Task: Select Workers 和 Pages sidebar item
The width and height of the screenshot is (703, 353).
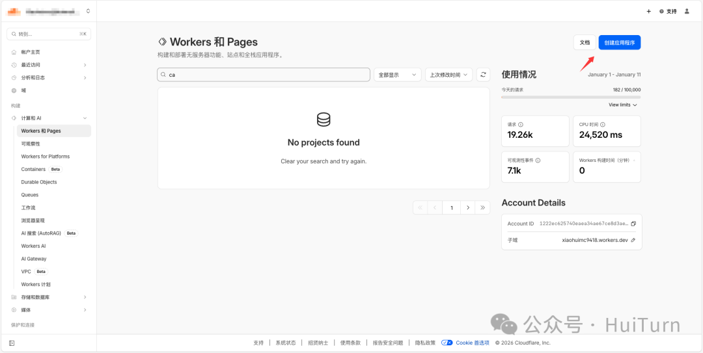Action: click(54, 131)
